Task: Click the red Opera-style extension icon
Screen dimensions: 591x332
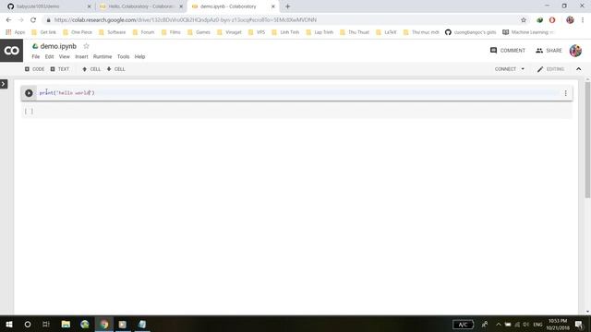Action: click(x=552, y=20)
